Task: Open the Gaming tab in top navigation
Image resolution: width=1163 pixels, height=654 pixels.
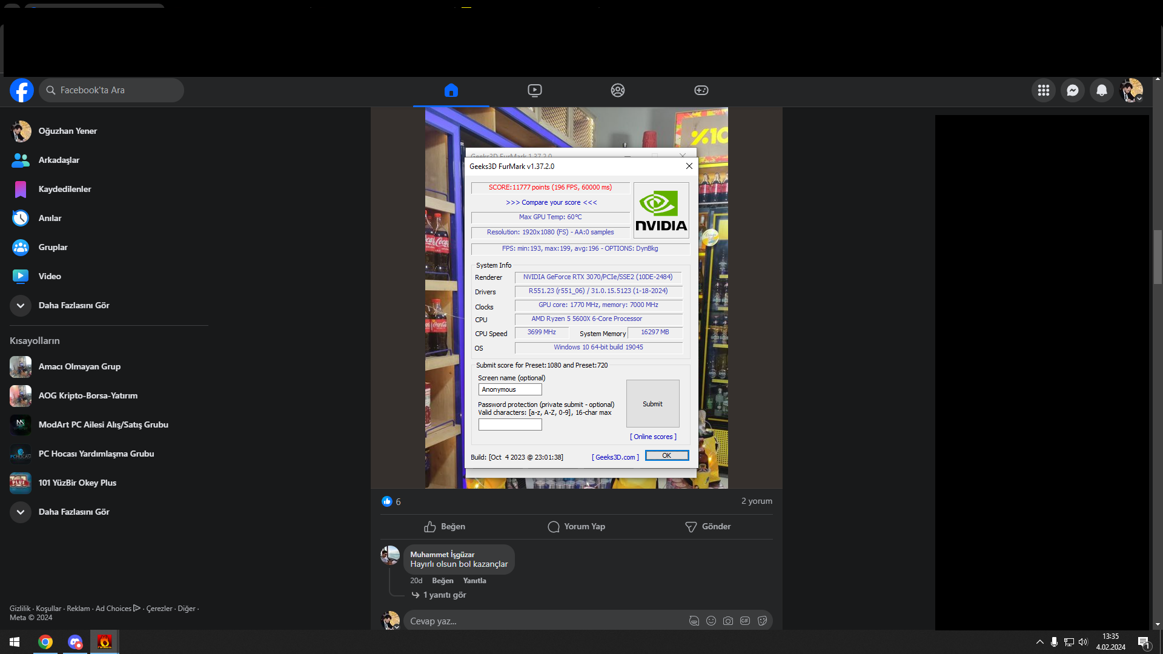Action: [701, 90]
